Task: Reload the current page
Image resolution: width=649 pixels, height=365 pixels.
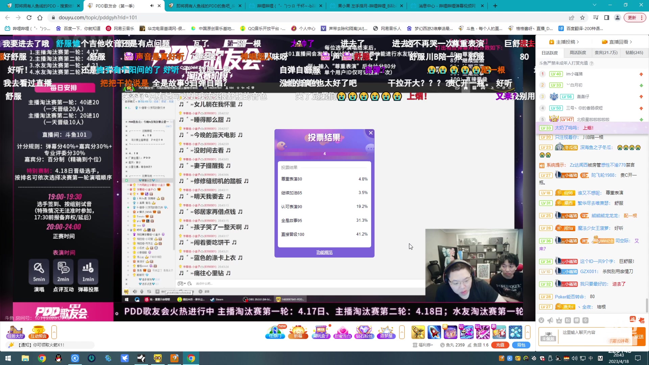Action: [x=29, y=18]
